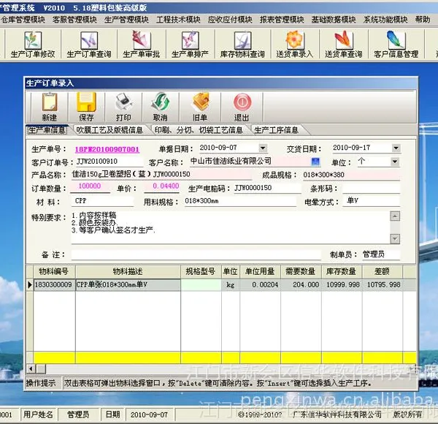Image resolution: width=438 pixels, height=424 pixels.
Task: Open 报表管理模块 menu
Action: coord(282,20)
